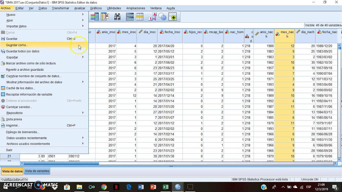Viewport: 342px width, 192px height.
Task: Select the hijos_rec column header
Action: click(x=193, y=36)
